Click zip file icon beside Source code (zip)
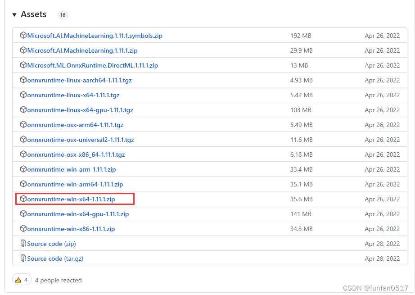 [23, 243]
